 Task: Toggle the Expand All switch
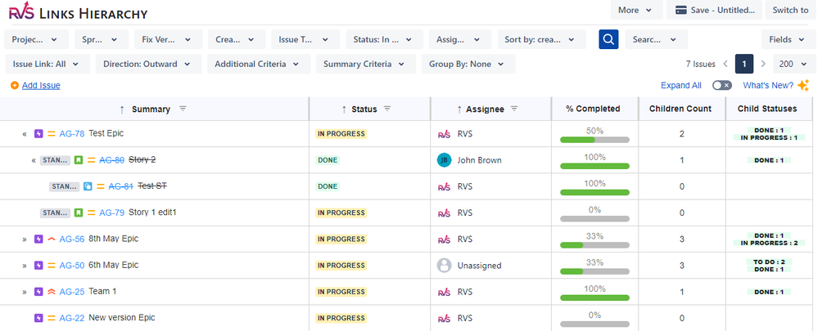click(x=721, y=85)
